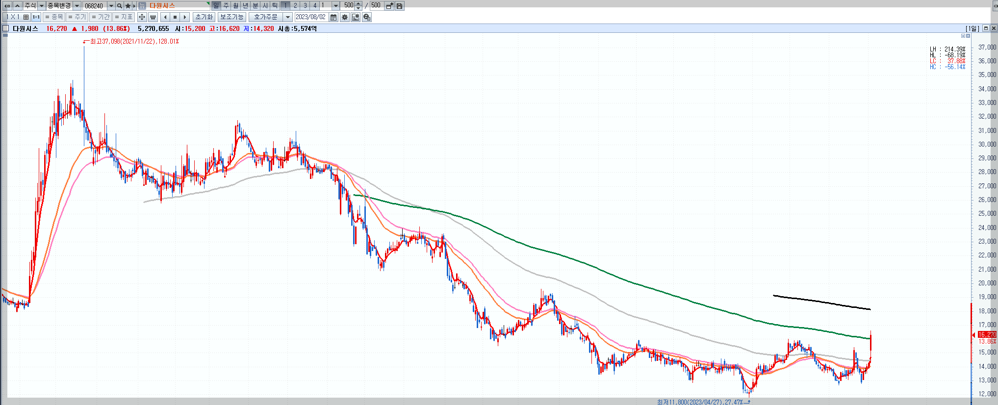Open the interval value dropdown after preset 4
998x405 pixels.
336,5
